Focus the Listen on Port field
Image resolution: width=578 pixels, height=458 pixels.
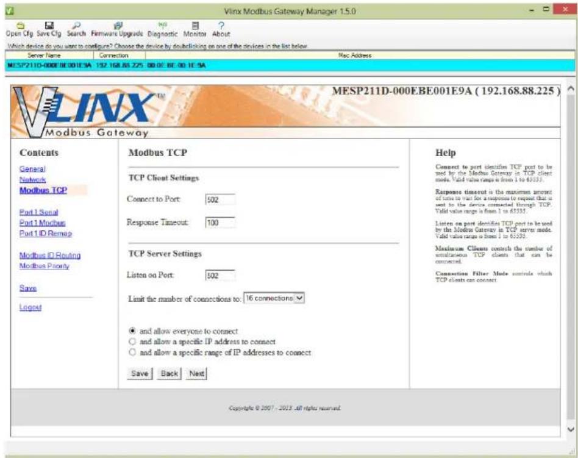tap(220, 276)
